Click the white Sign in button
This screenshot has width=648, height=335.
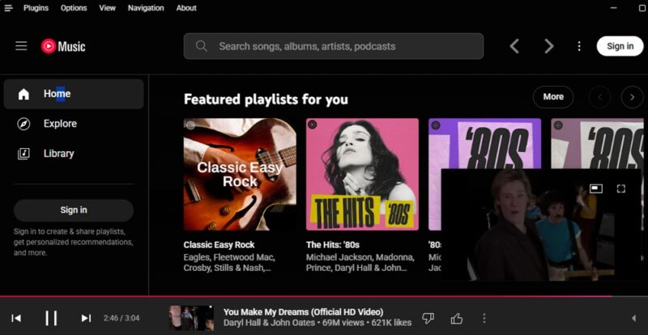pyautogui.click(x=620, y=46)
